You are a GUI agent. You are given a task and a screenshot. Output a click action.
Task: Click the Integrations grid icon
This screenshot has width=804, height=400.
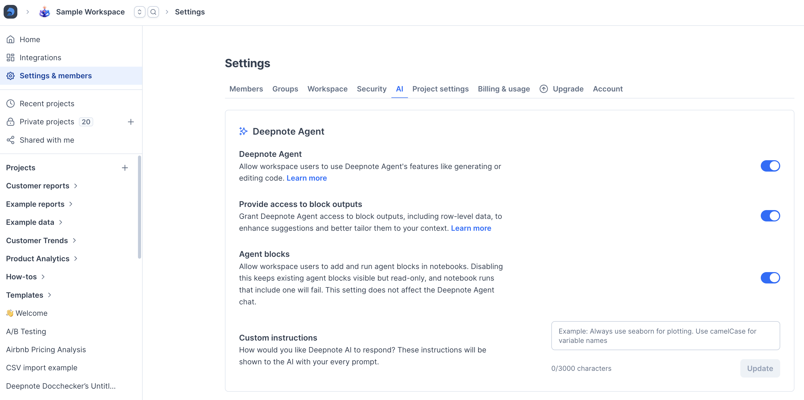11,58
